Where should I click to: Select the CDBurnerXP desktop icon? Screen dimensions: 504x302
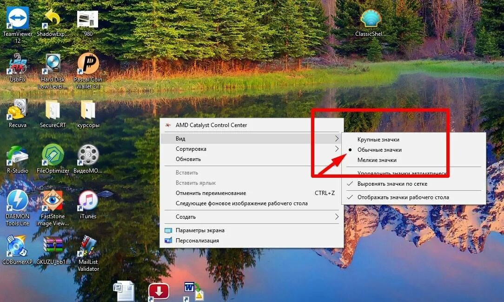(16, 246)
